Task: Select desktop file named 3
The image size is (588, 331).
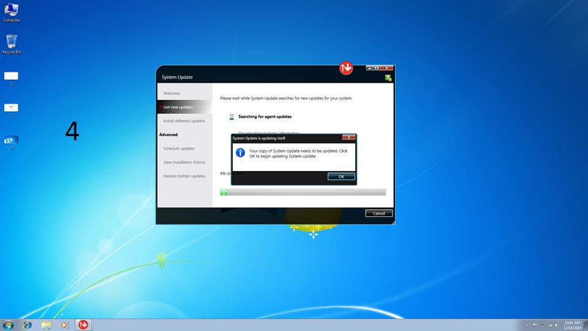Action: point(11,142)
